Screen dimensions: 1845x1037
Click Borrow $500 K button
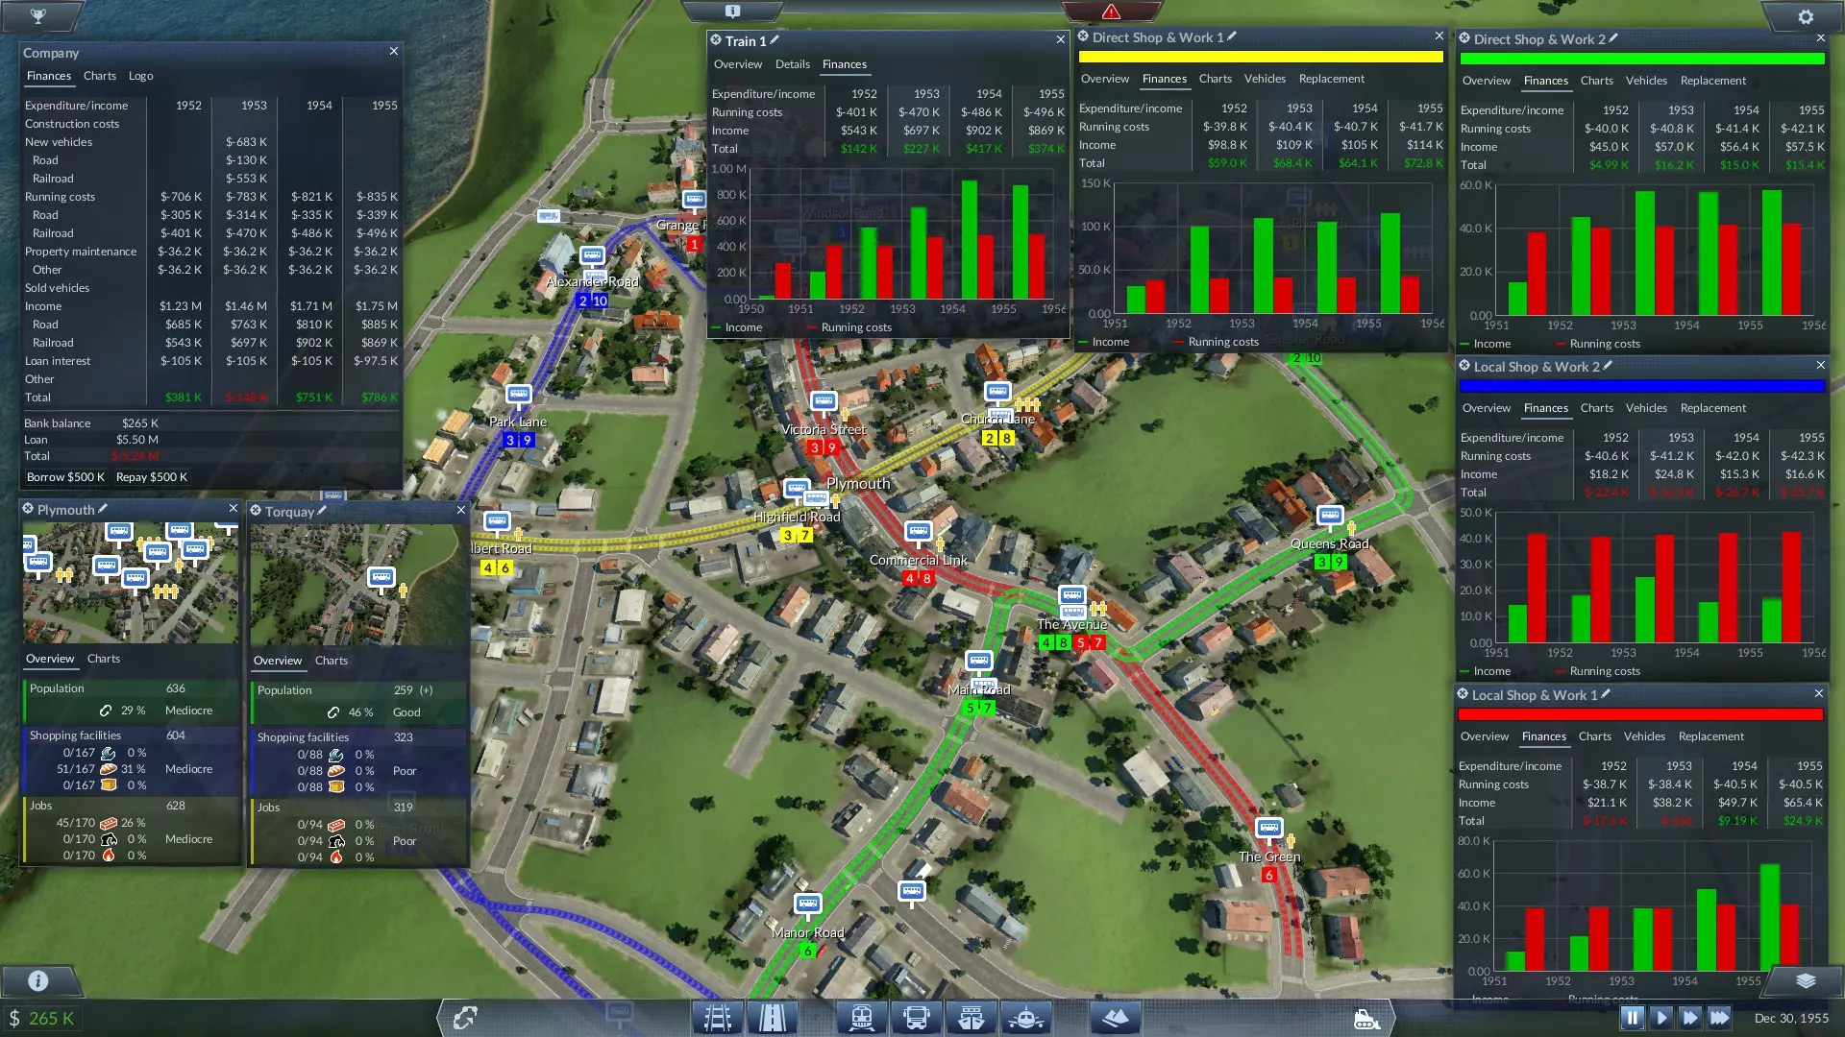coord(65,477)
